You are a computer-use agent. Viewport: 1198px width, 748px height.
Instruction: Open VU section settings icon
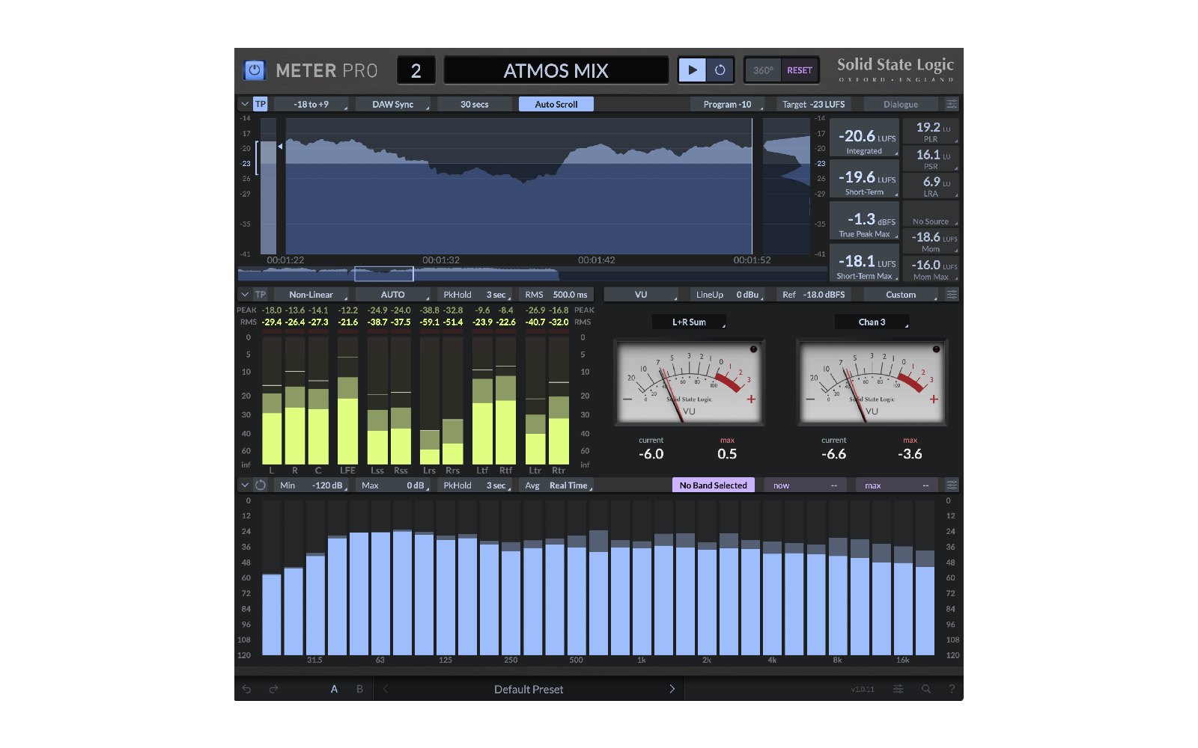tap(952, 295)
